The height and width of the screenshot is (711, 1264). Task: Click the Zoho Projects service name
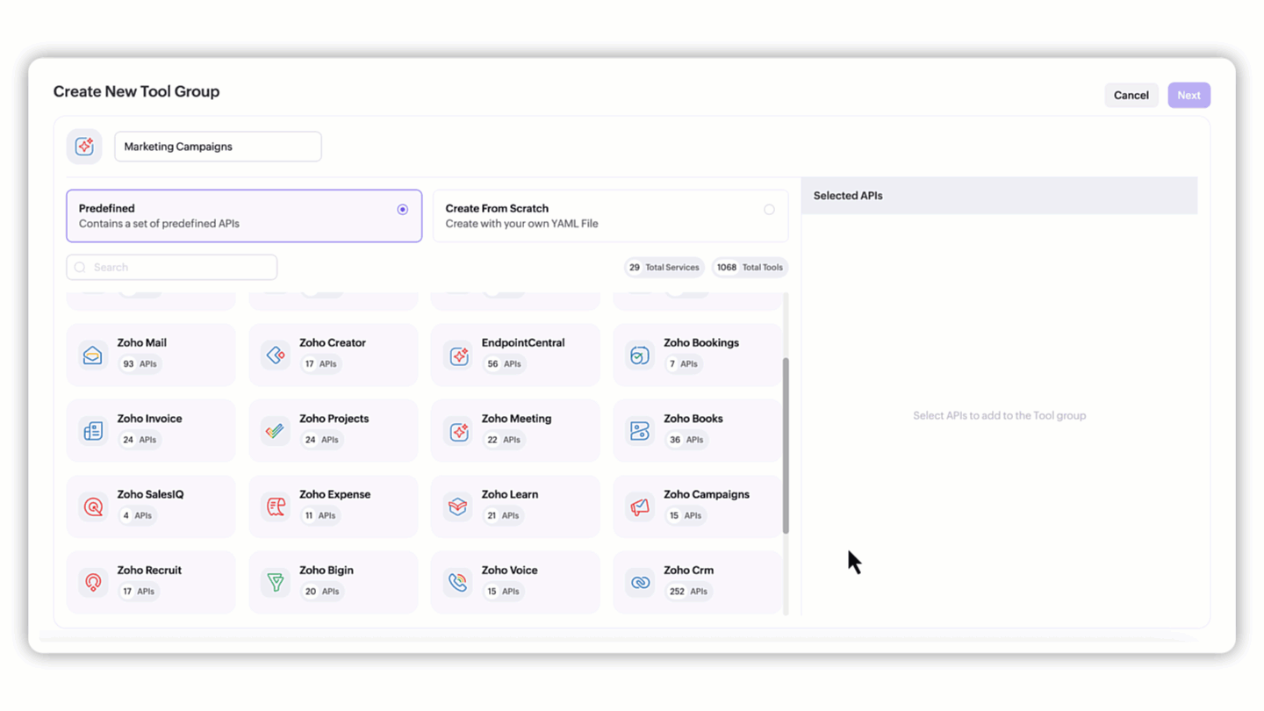pos(334,419)
